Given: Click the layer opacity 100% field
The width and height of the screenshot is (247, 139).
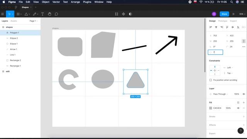Looking at the screenshot, I should coord(237,94).
